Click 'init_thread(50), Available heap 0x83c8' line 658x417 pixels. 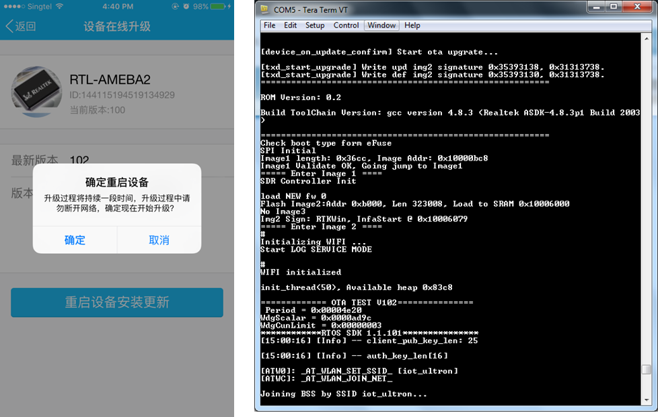(x=357, y=287)
